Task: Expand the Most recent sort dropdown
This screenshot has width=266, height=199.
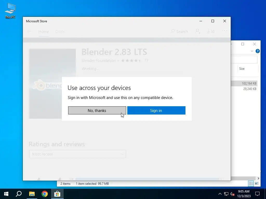Action: pyautogui.click(x=77, y=154)
